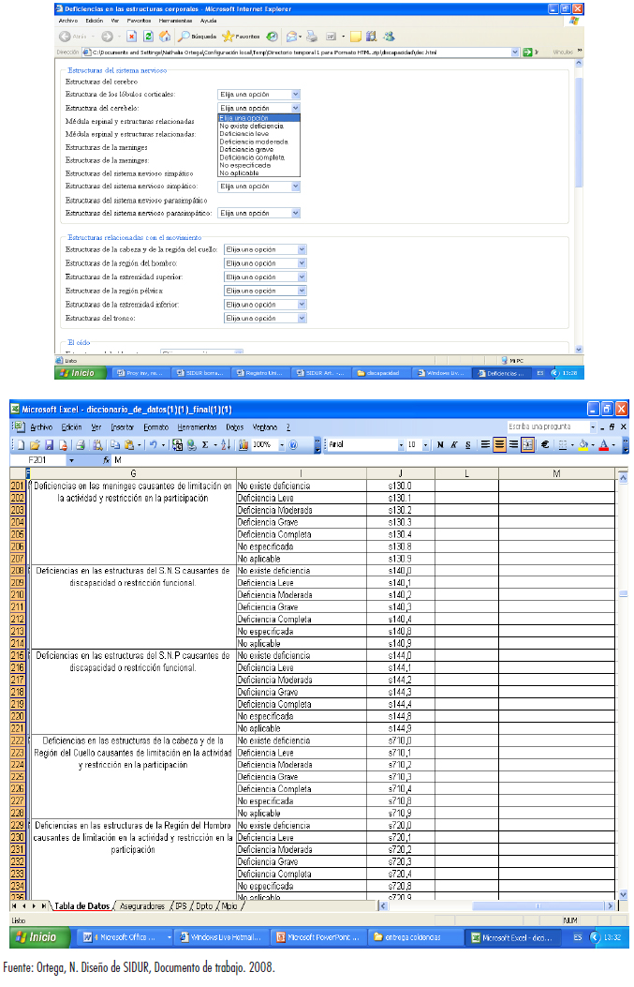The image size is (634, 987).
Task: Click the Internet Explorer Refresh icon
Action: 149,37
